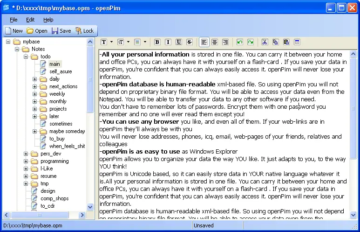Select the main note
This screenshot has height=232, width=360.
54,64
